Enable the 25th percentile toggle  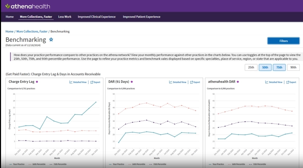pyautogui.click(x=251, y=67)
